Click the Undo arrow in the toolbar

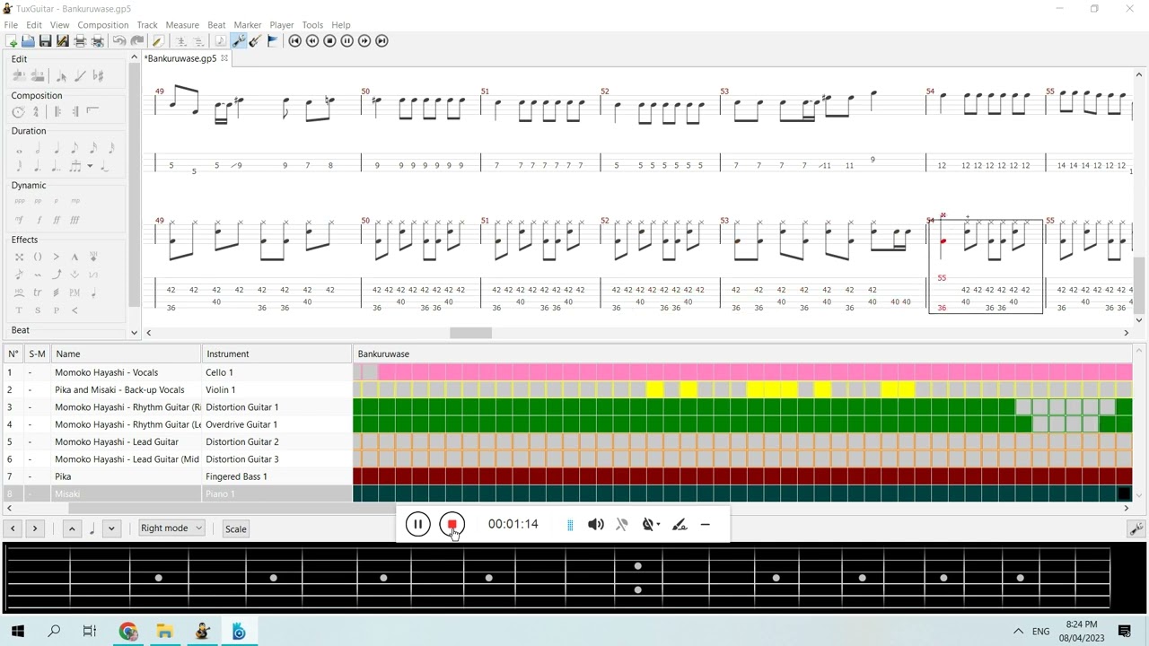[x=119, y=41]
